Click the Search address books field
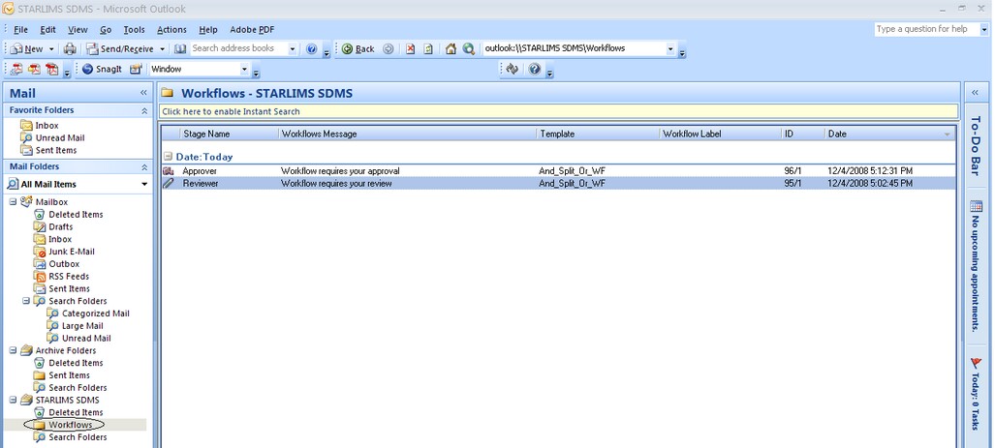 click(x=238, y=48)
